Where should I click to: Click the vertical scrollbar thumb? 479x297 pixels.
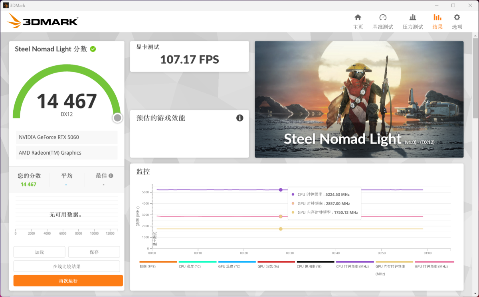point(475,78)
